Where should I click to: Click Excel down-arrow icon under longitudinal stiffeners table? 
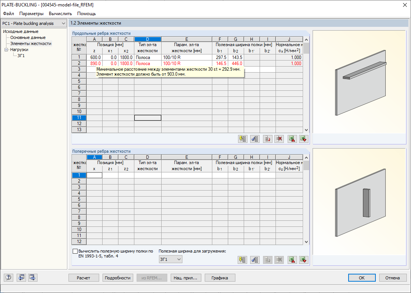coord(304,139)
